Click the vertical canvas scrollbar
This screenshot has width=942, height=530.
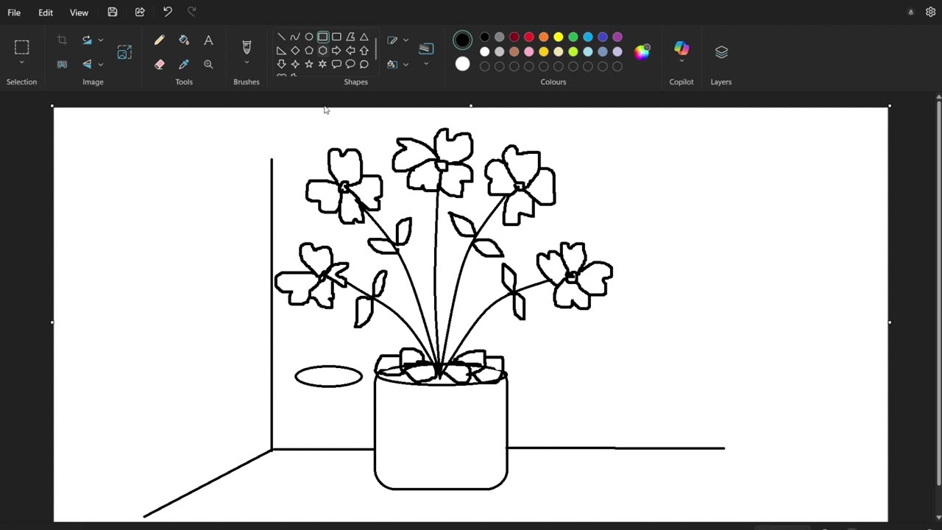(x=938, y=294)
